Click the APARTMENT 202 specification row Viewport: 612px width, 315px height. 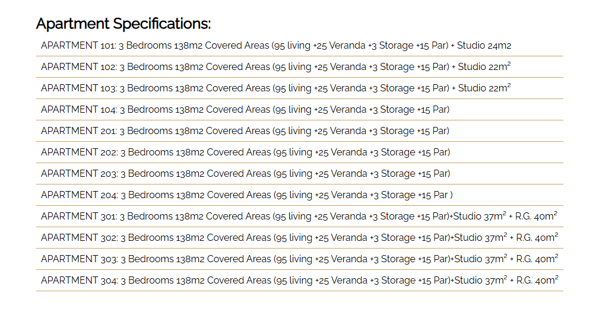(245, 152)
